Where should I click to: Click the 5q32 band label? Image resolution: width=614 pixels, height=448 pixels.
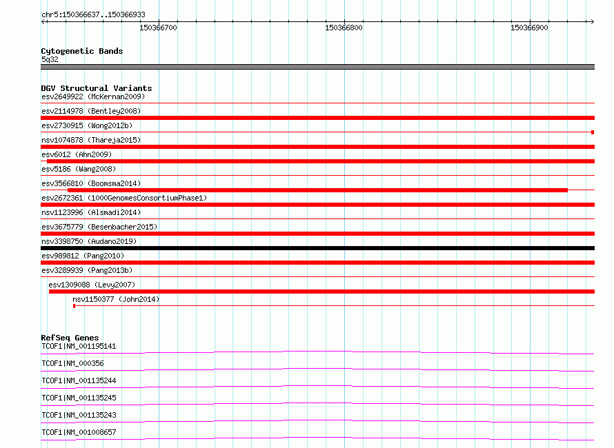tap(50, 59)
